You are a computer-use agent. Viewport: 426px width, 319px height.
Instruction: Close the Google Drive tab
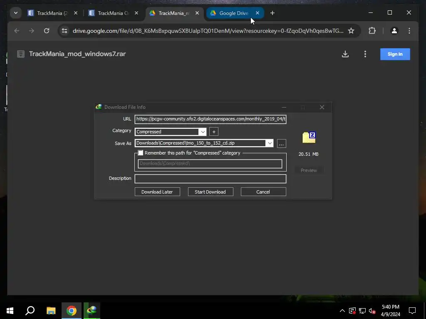258,13
